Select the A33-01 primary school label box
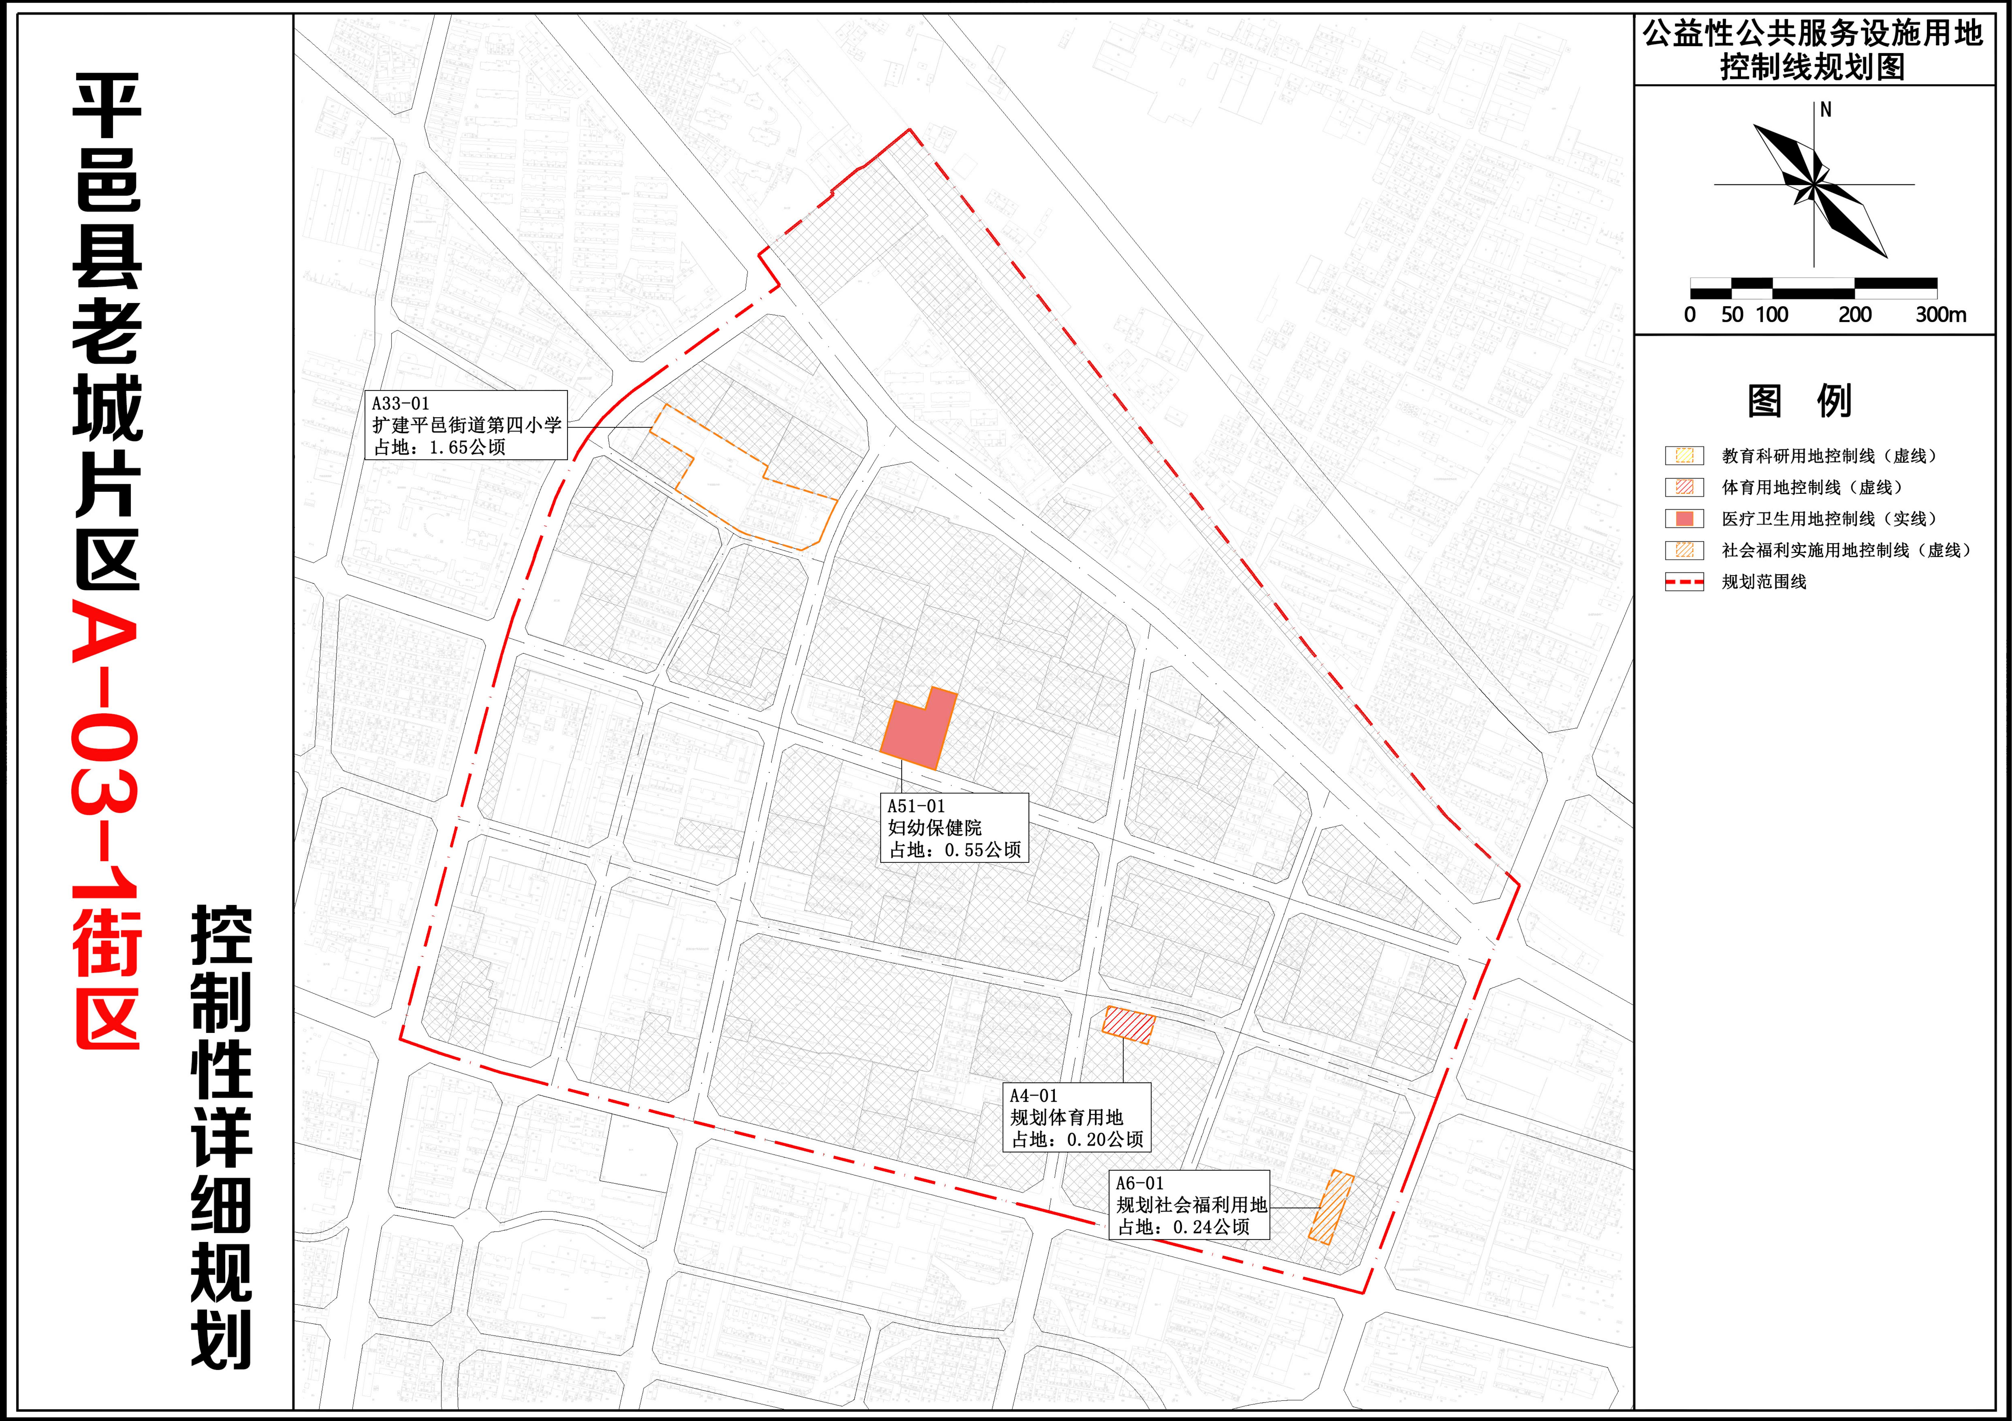 pos(466,425)
